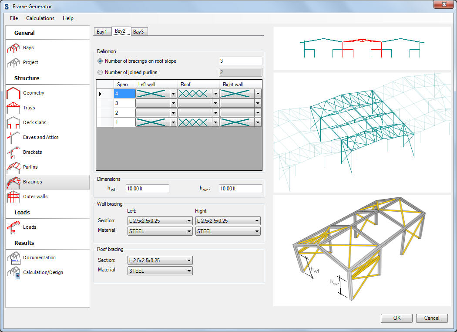Open Right wall bracing dropdown for span 3
Screen dimensions: 457x332
click(258, 103)
